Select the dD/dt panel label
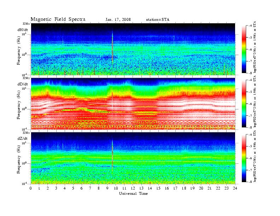This screenshot has width=280, height=216. coord(23,84)
